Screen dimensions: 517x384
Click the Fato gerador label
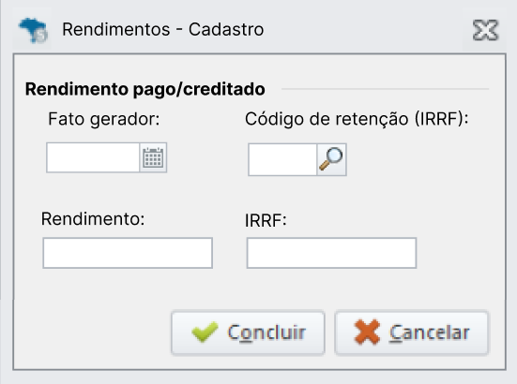point(104,119)
